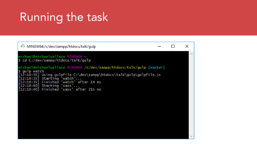Click the '(master)' branch label in prompt
This screenshot has height=144, width=257.
point(156,67)
